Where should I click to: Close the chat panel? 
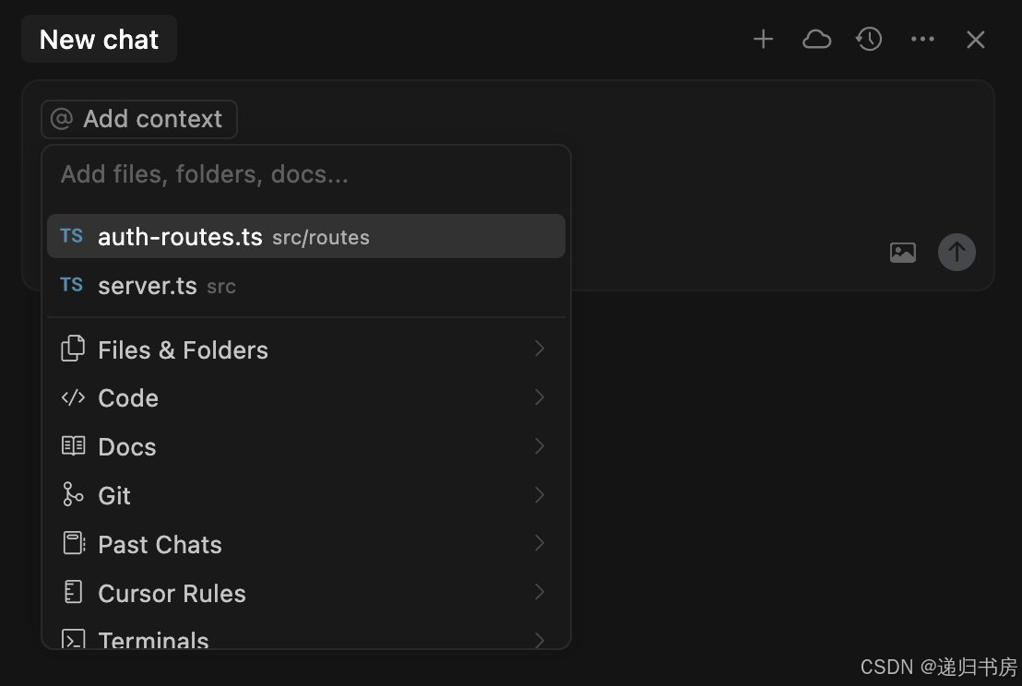point(976,39)
